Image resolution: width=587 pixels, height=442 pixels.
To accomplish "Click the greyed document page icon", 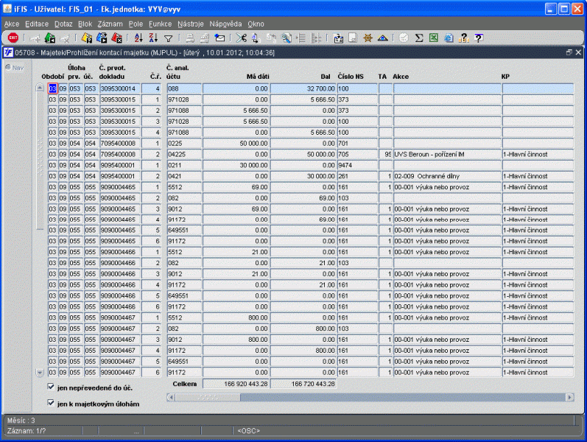I will (x=353, y=38).
